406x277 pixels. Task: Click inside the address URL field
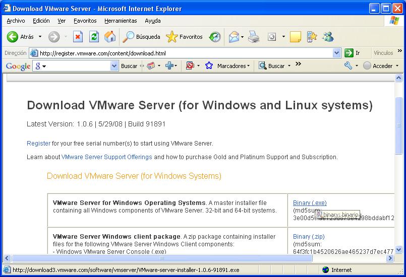182,53
